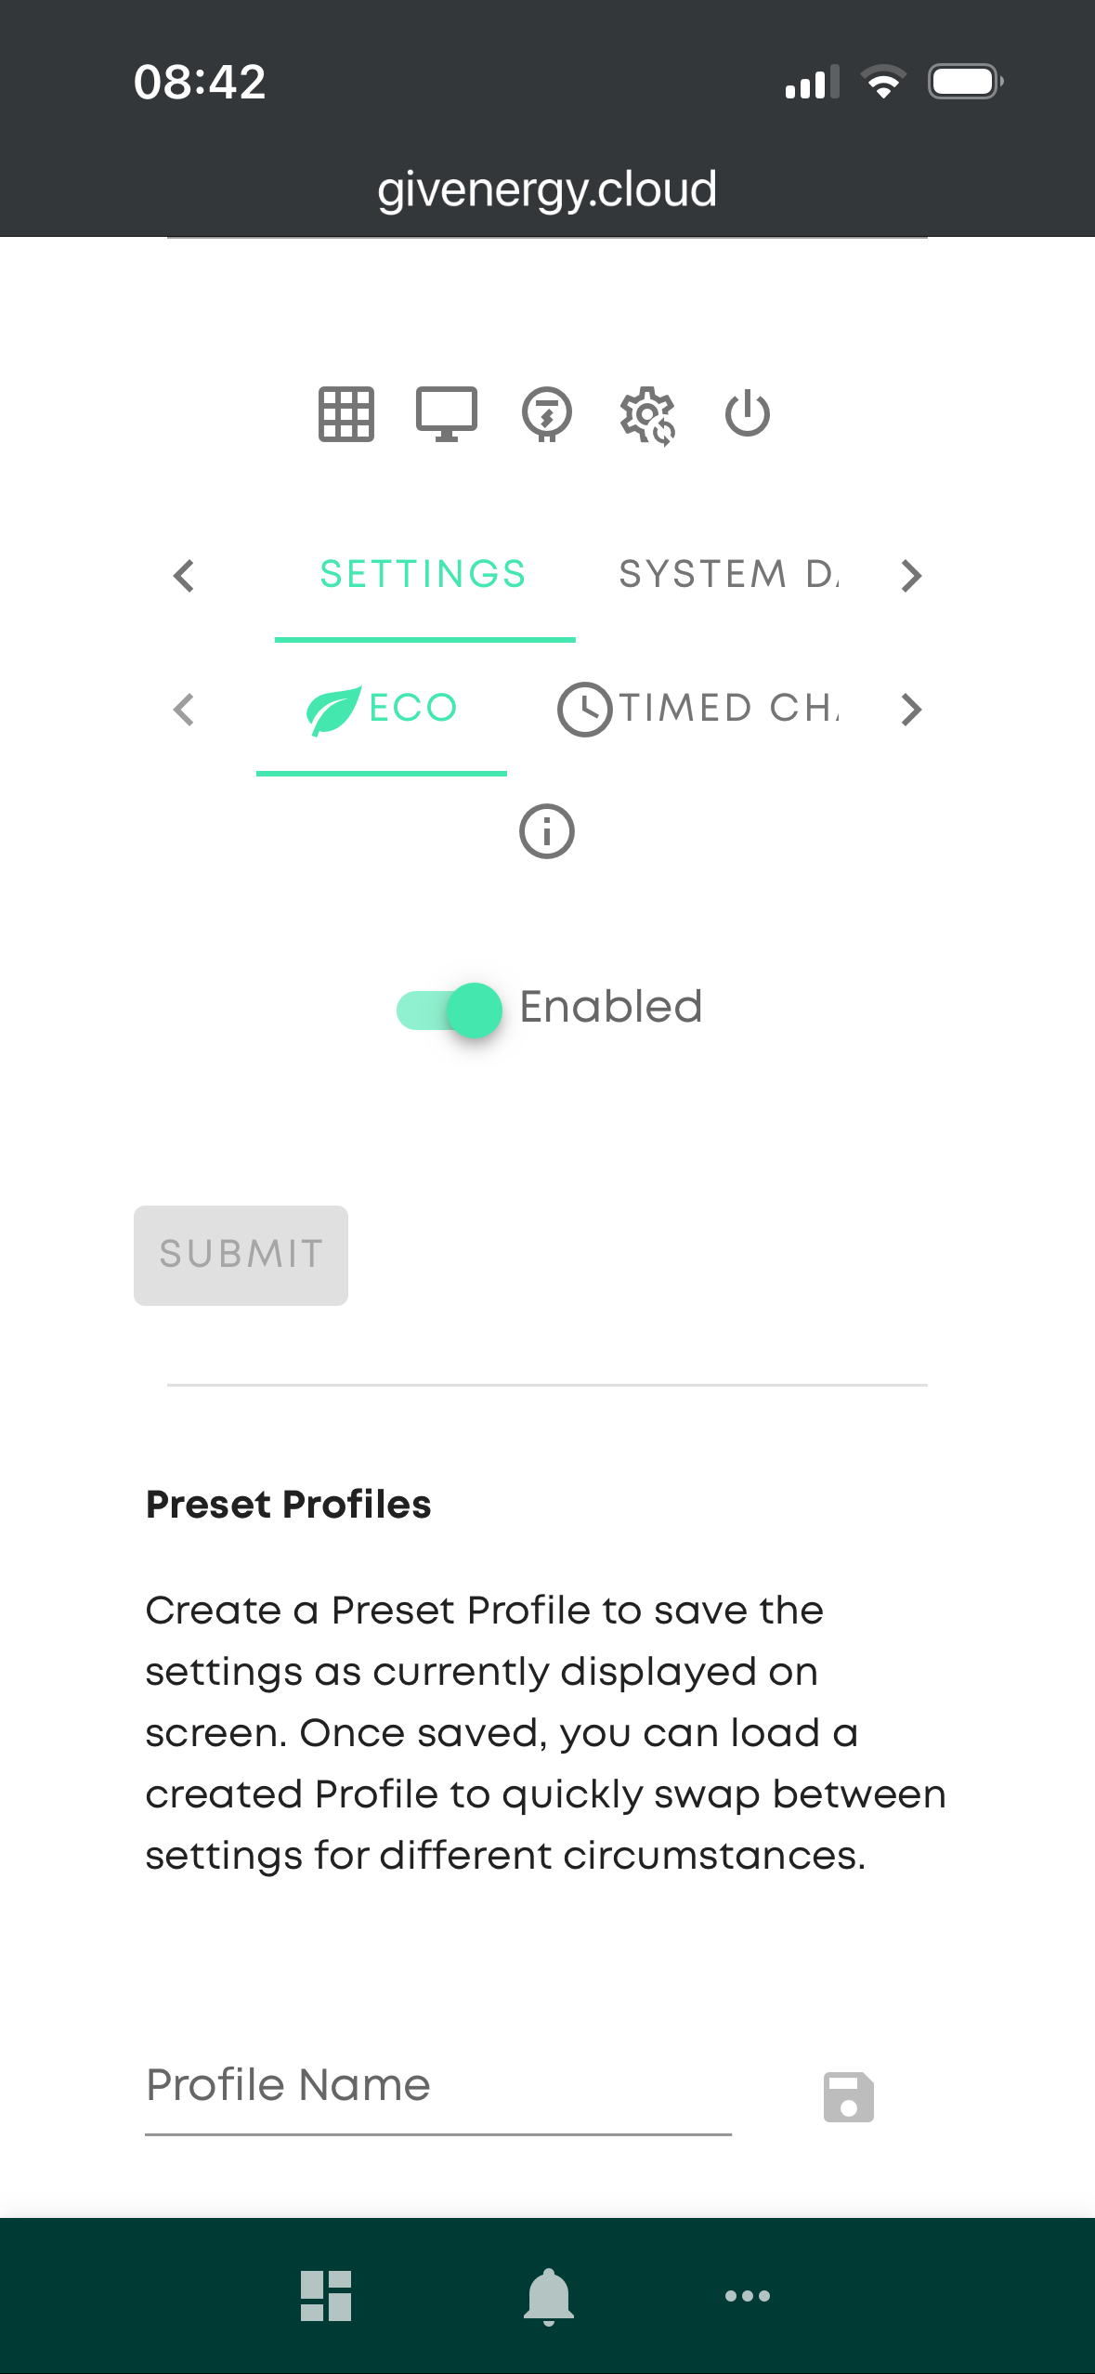Toggle the Eco mode Enabled switch
Image resolution: width=1095 pixels, height=2374 pixels.
(450, 1010)
